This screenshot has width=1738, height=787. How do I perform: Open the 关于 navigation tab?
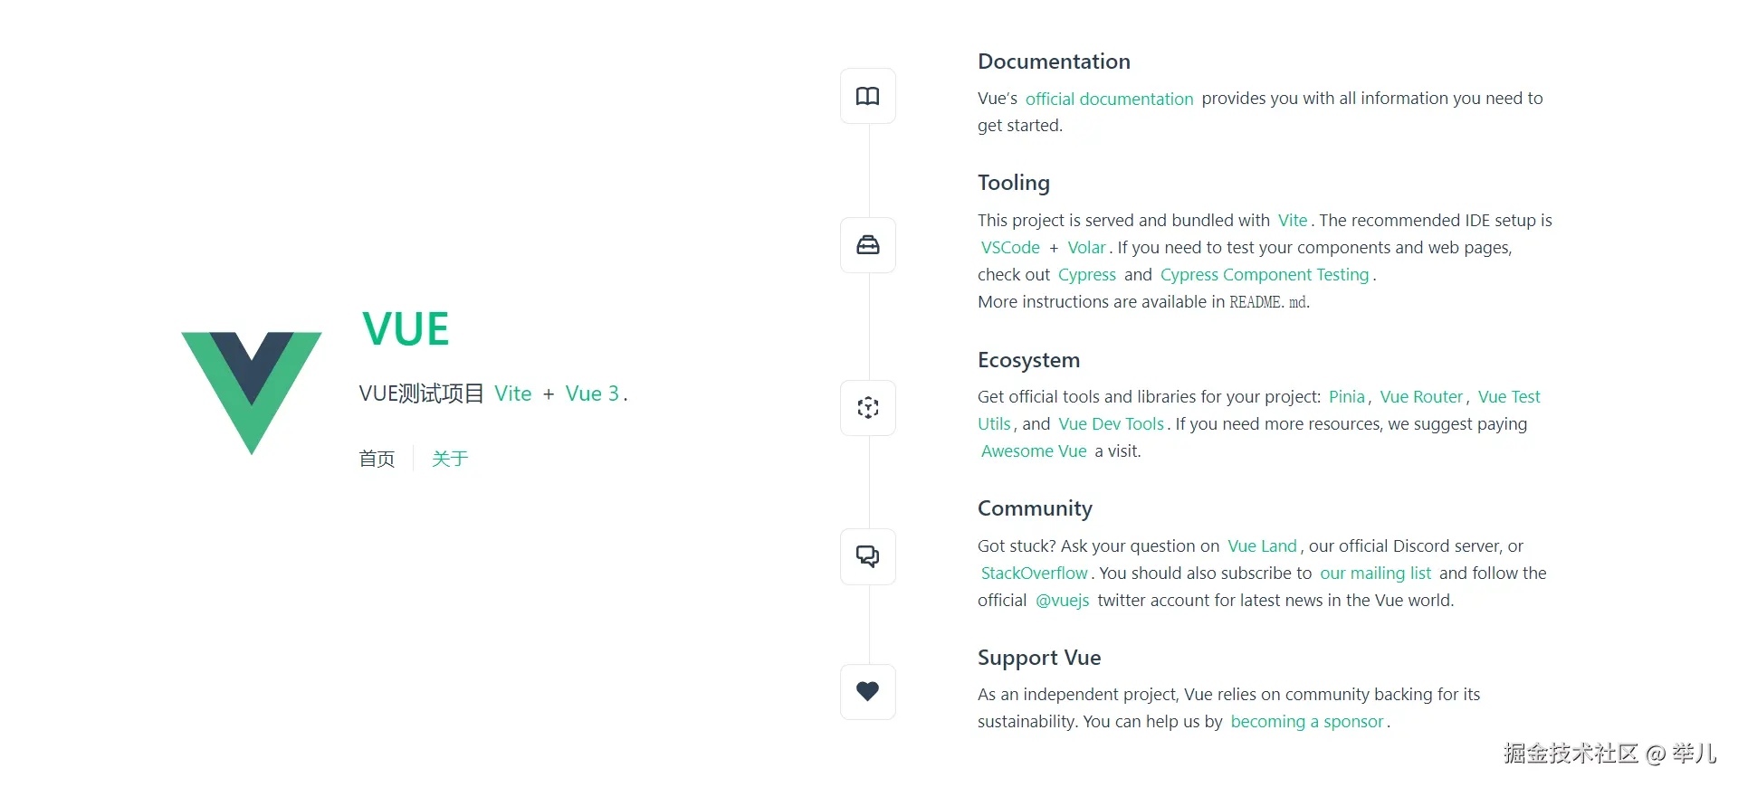click(x=450, y=459)
